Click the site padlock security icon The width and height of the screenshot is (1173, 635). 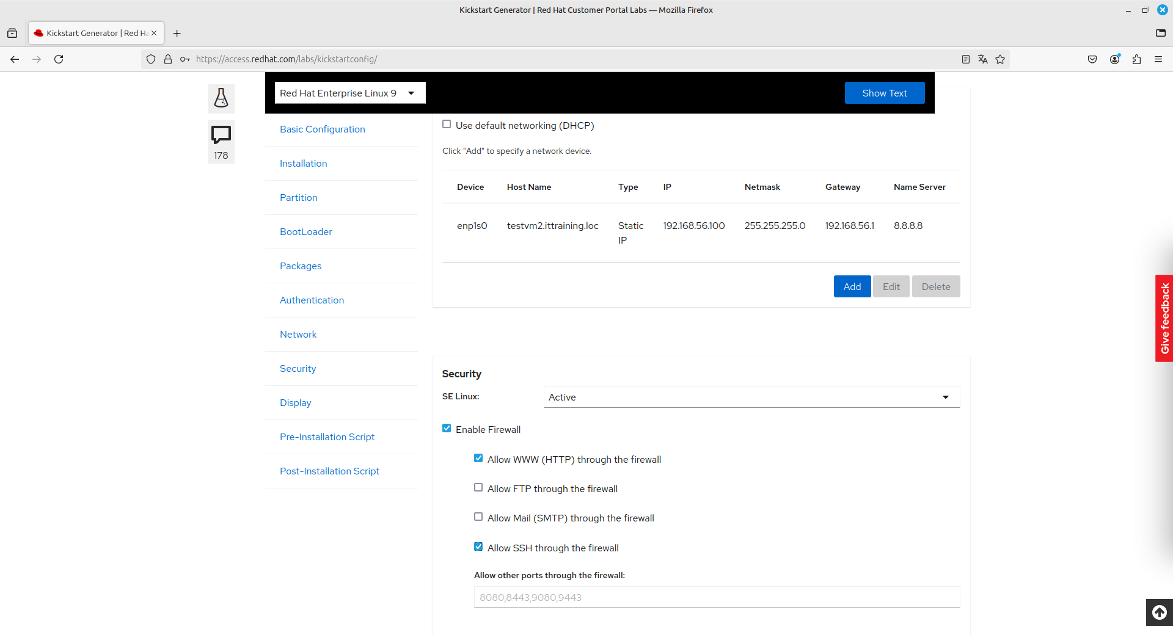click(168, 59)
